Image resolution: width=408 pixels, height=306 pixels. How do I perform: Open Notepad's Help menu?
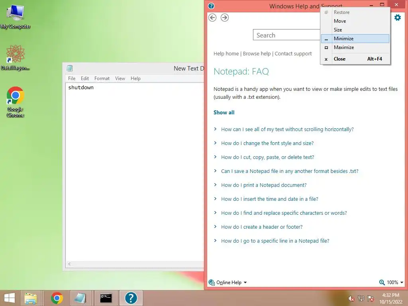pyautogui.click(x=135, y=78)
